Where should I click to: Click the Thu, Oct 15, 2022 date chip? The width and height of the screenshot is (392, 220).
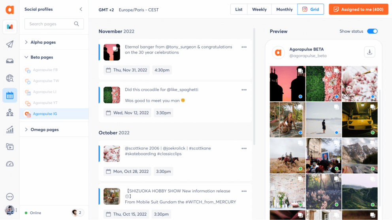(126, 214)
